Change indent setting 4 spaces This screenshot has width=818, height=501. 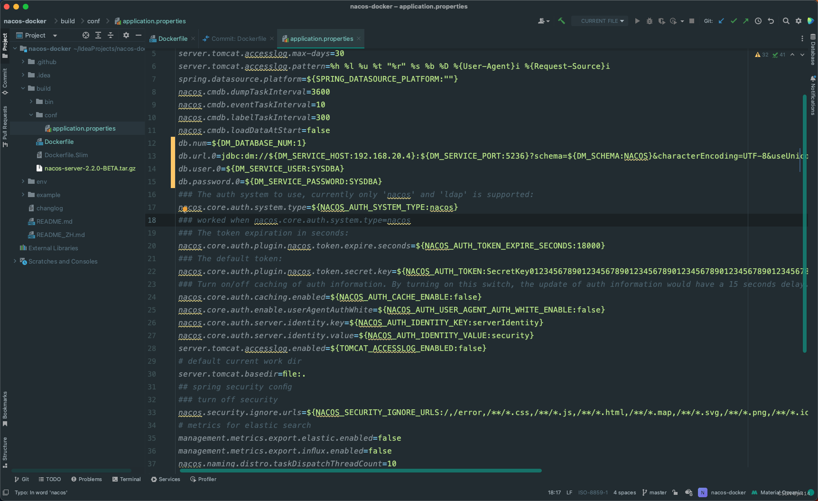coord(624,492)
